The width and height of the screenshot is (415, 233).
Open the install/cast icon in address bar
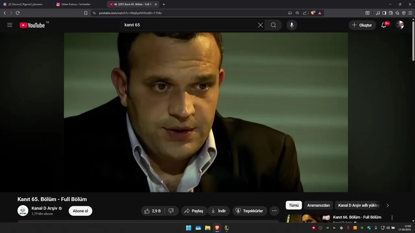click(290, 13)
